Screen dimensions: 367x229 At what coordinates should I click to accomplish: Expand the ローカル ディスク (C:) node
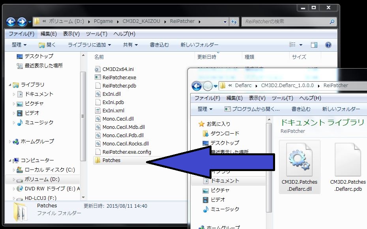point(14,170)
